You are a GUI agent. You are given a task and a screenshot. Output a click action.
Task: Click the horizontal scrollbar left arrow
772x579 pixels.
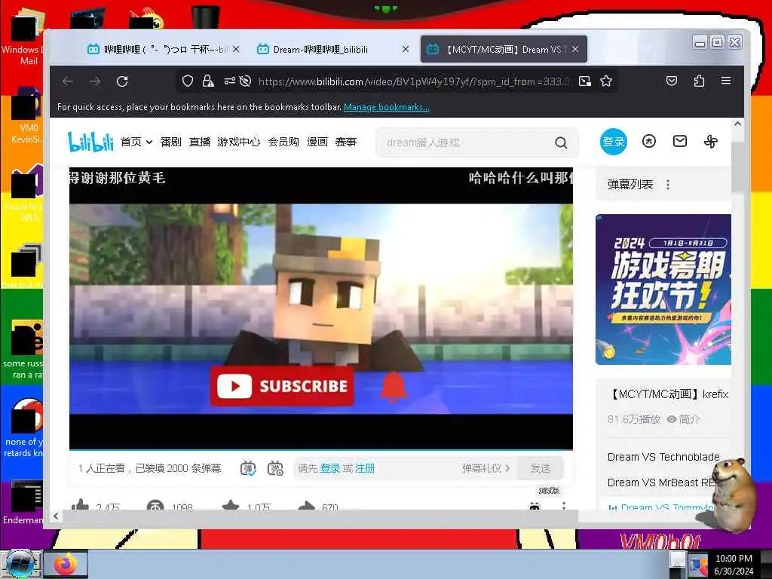click(56, 516)
